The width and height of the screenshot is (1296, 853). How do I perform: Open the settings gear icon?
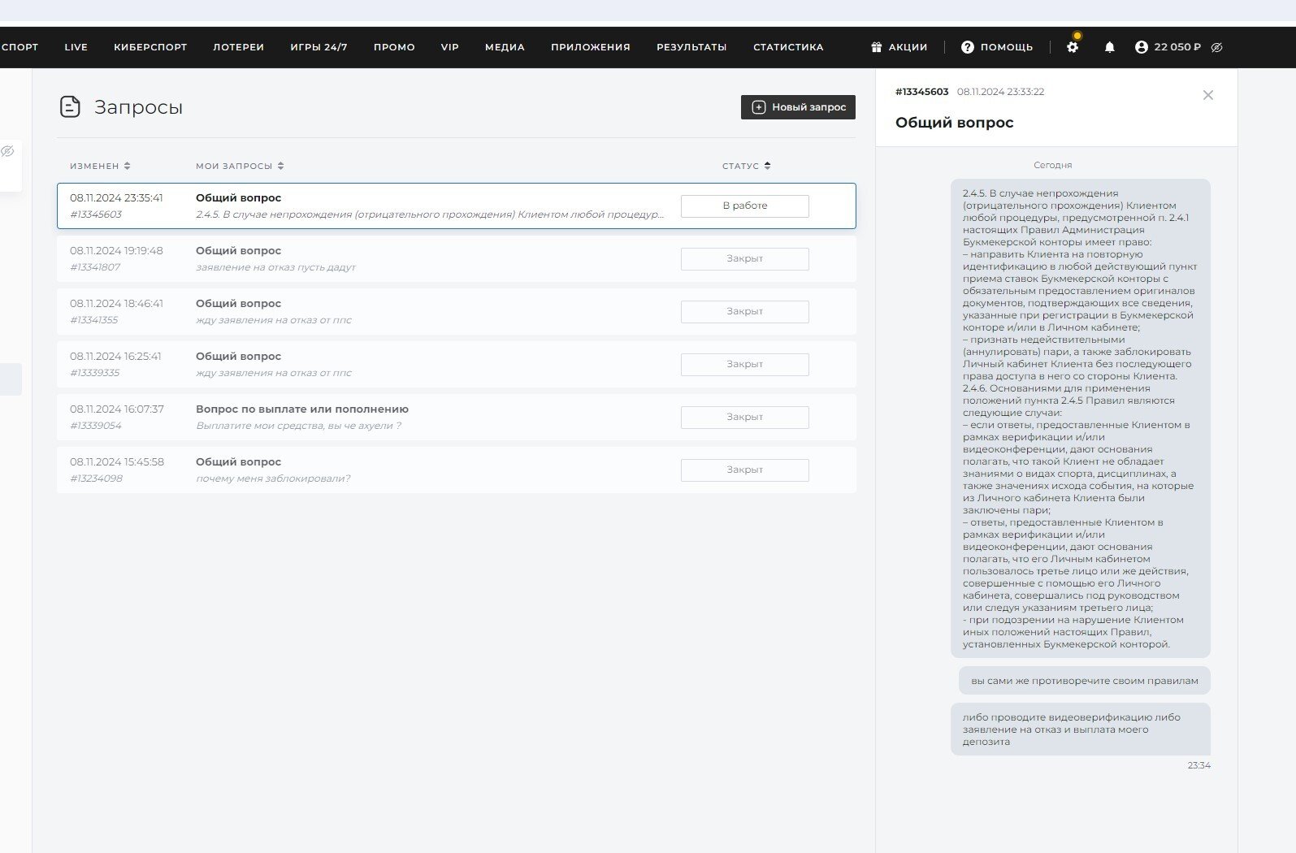point(1073,47)
